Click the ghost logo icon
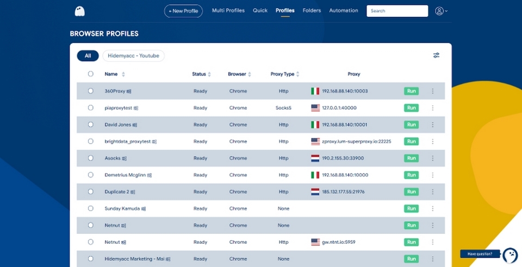 79,11
